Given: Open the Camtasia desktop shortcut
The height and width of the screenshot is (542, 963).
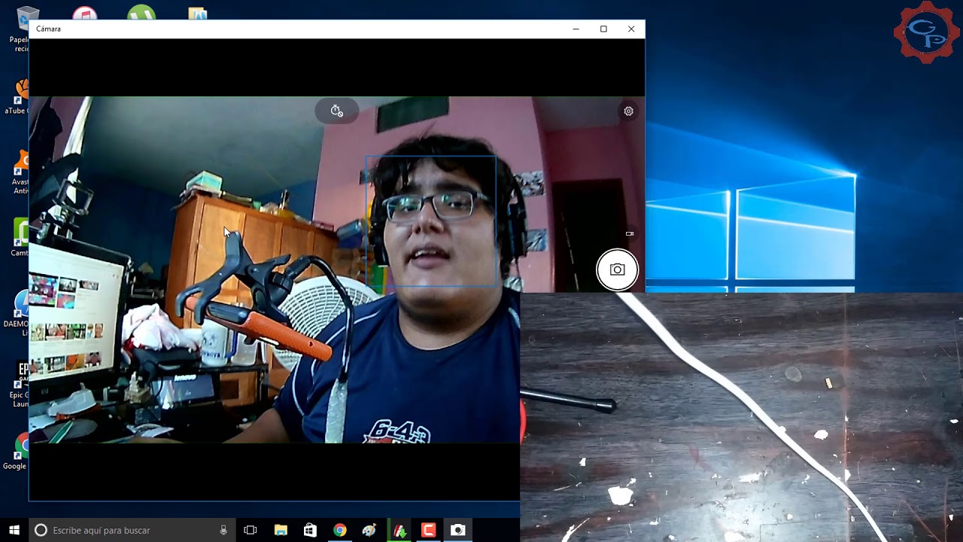Looking at the screenshot, I should click(21, 236).
